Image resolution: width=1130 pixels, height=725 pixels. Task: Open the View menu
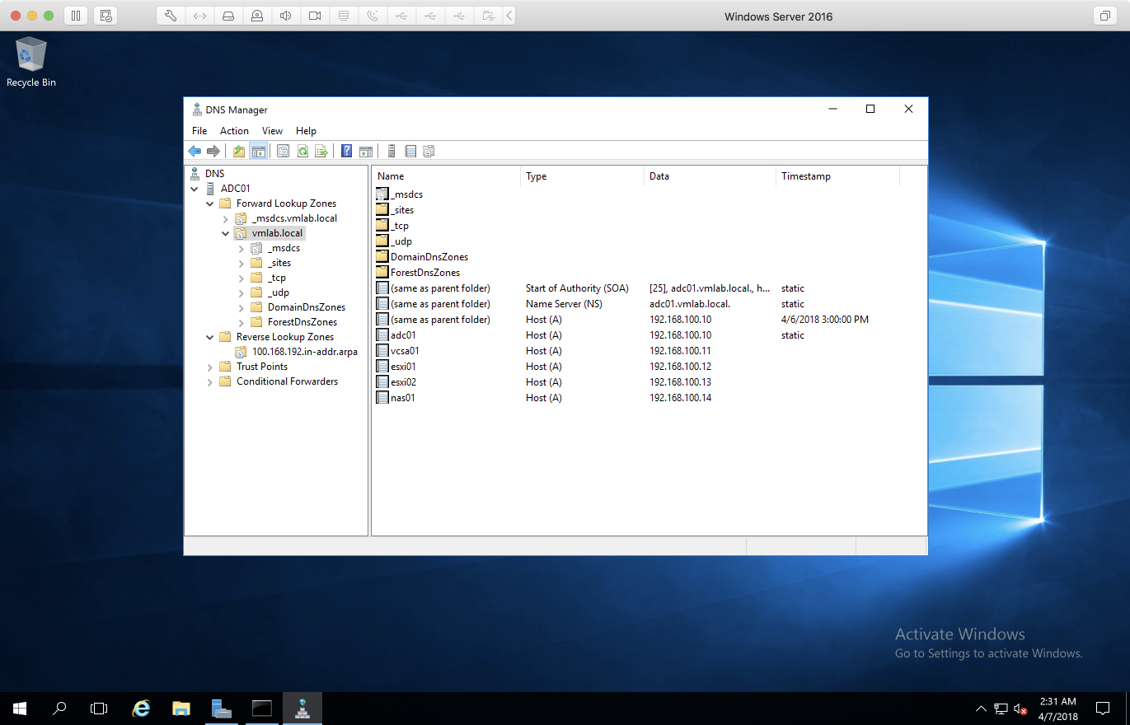click(x=272, y=131)
